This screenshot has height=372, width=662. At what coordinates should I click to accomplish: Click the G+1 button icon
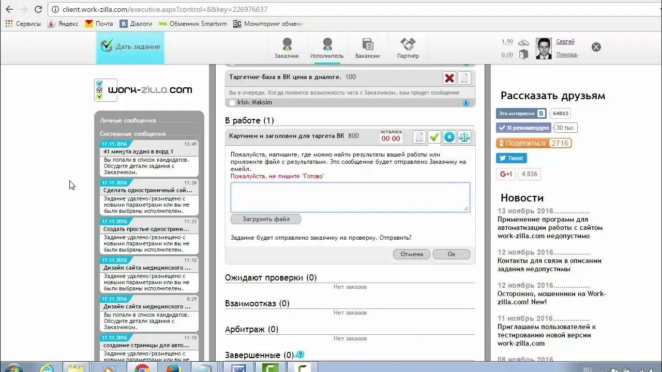[505, 174]
